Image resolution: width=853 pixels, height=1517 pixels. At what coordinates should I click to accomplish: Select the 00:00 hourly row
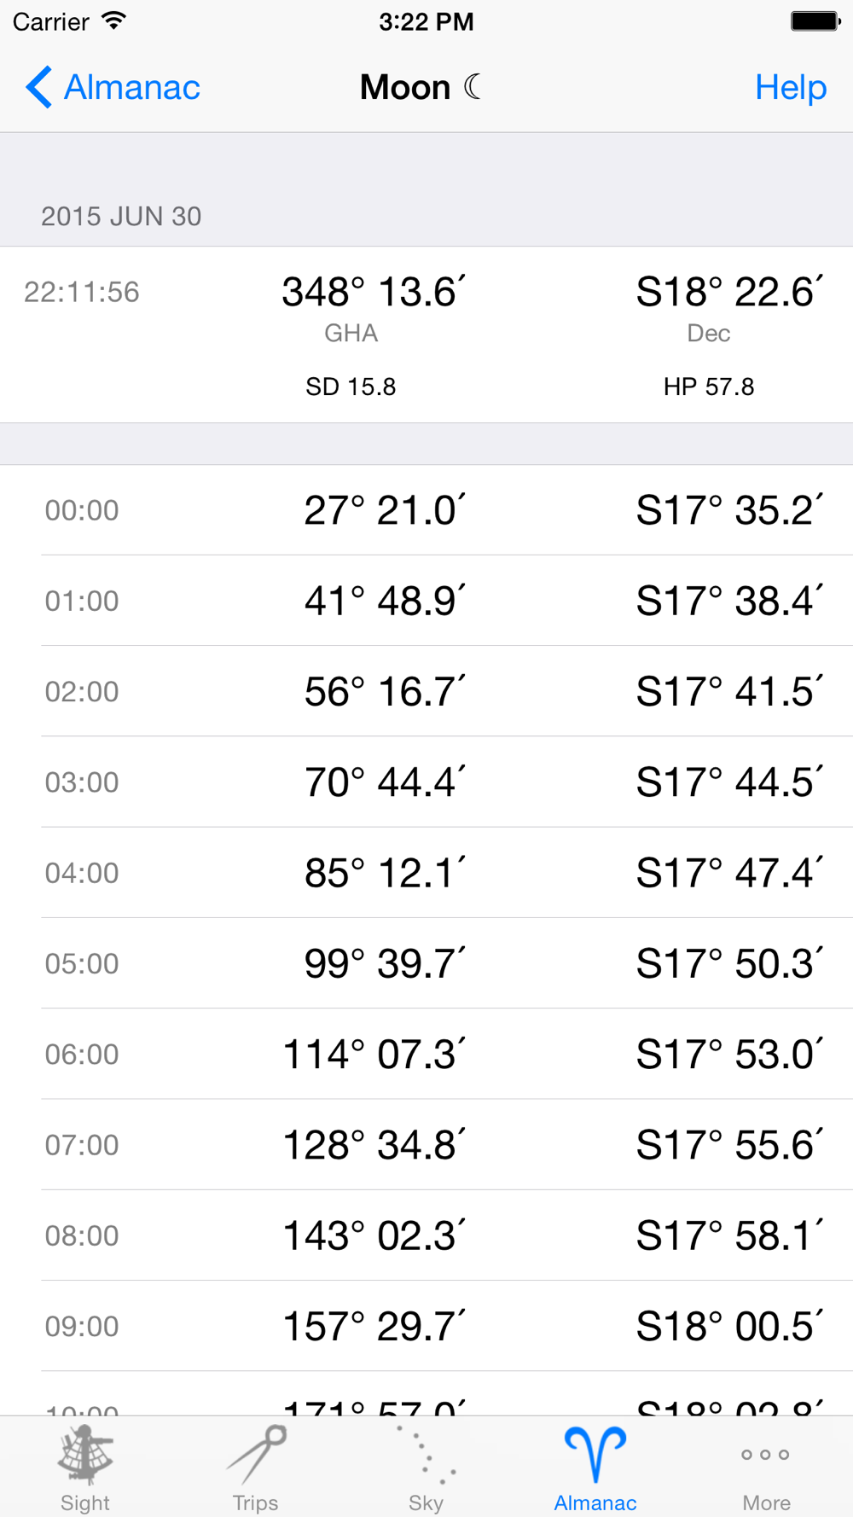tap(426, 510)
